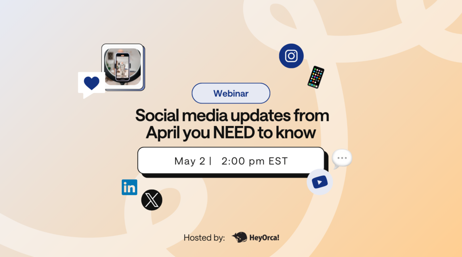Screen dimensions: 462x257
Task: Click the blue heart speech bubble
Action: pyautogui.click(x=91, y=85)
